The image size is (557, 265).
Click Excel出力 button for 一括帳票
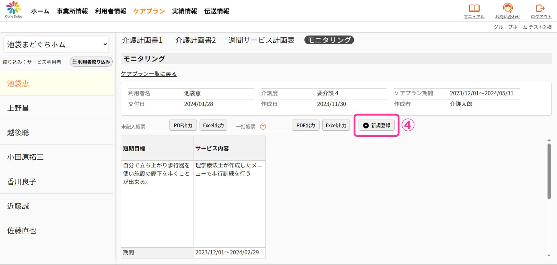[x=336, y=125]
